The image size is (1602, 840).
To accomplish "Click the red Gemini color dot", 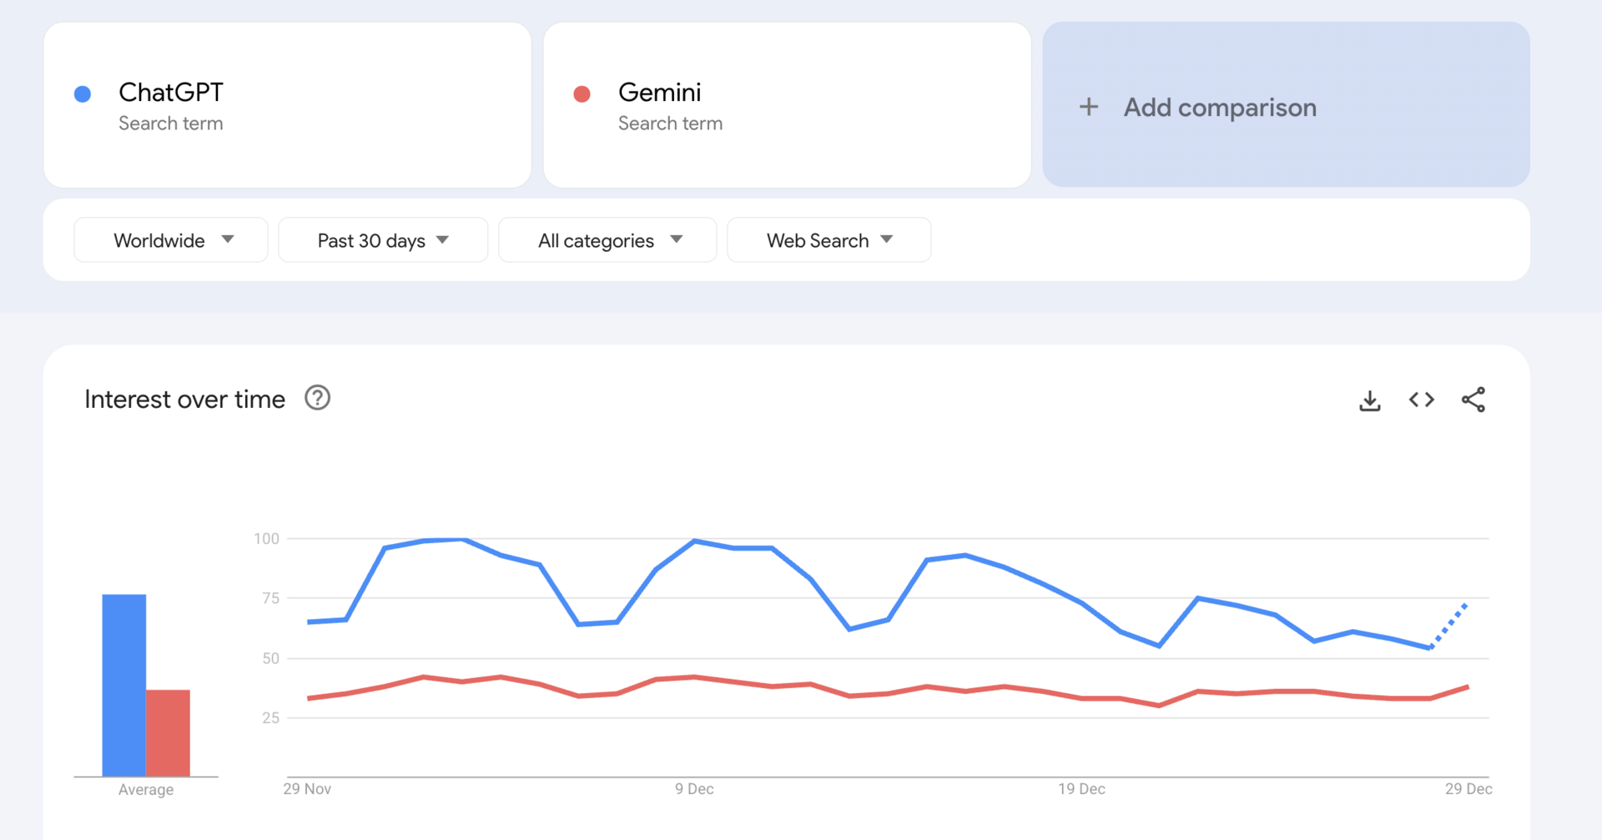I will click(582, 94).
